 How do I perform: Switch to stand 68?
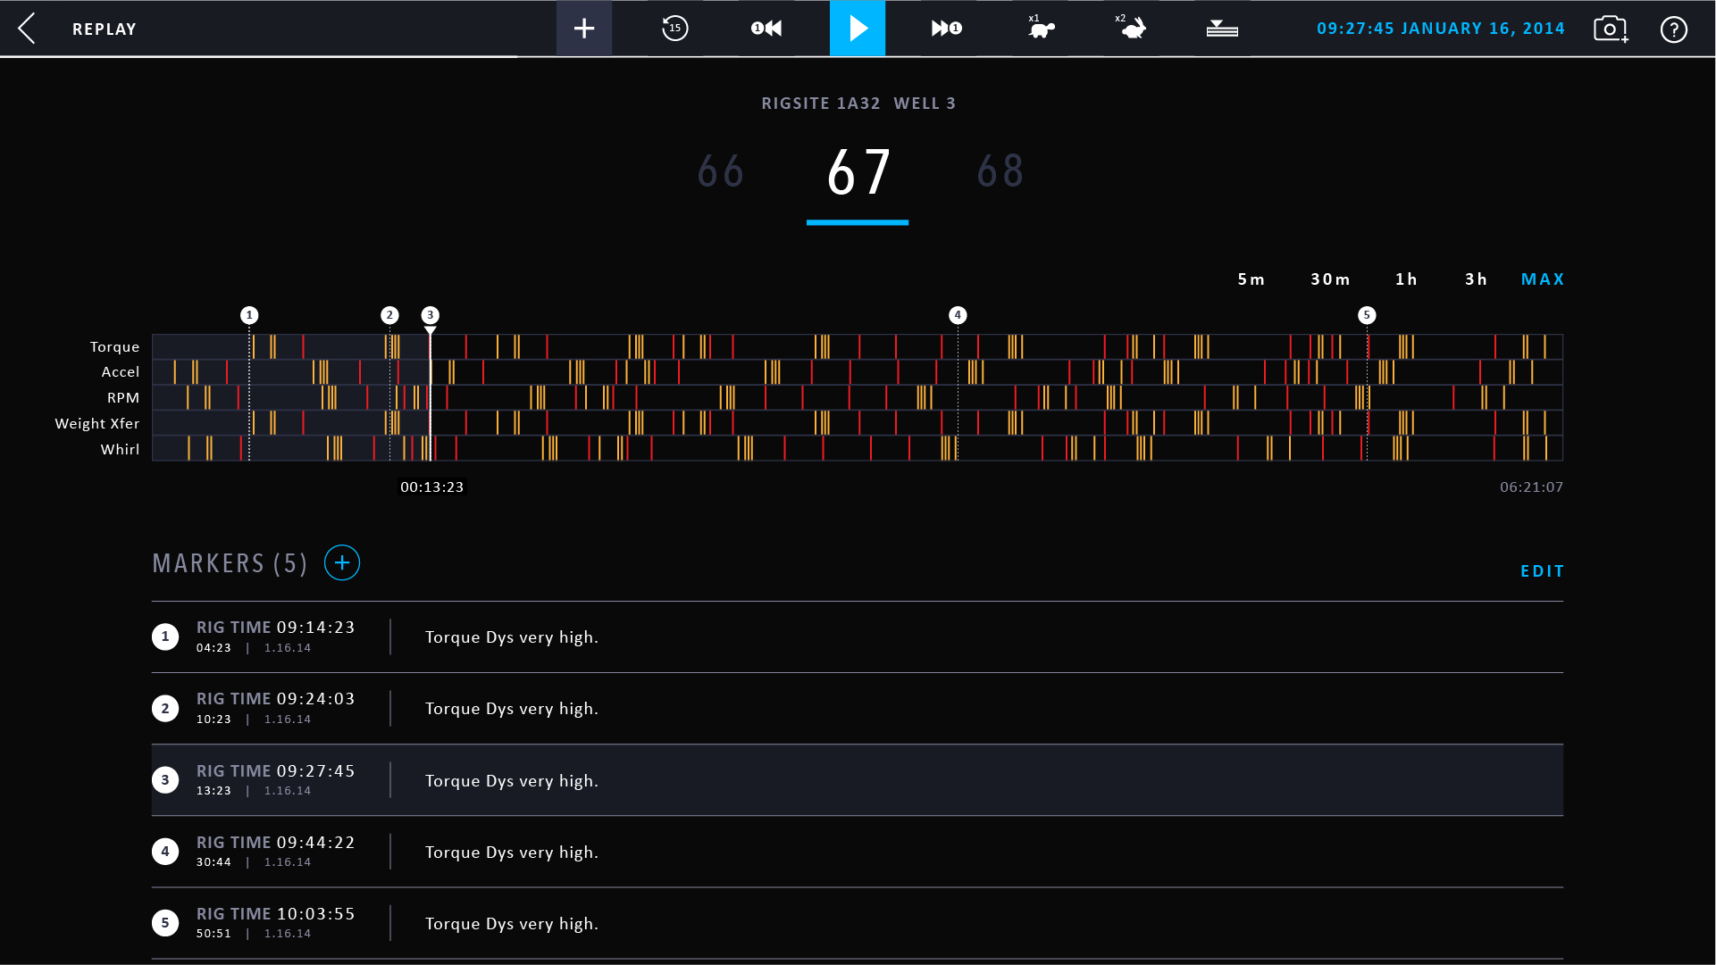coord(1000,171)
